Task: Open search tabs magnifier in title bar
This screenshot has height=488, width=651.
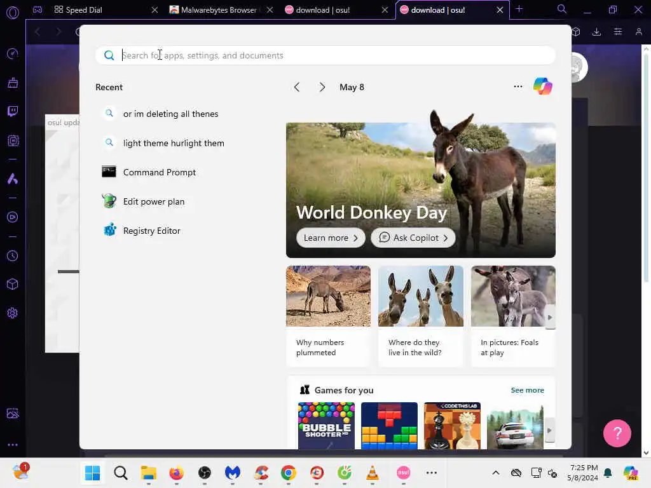Action: click(x=561, y=9)
